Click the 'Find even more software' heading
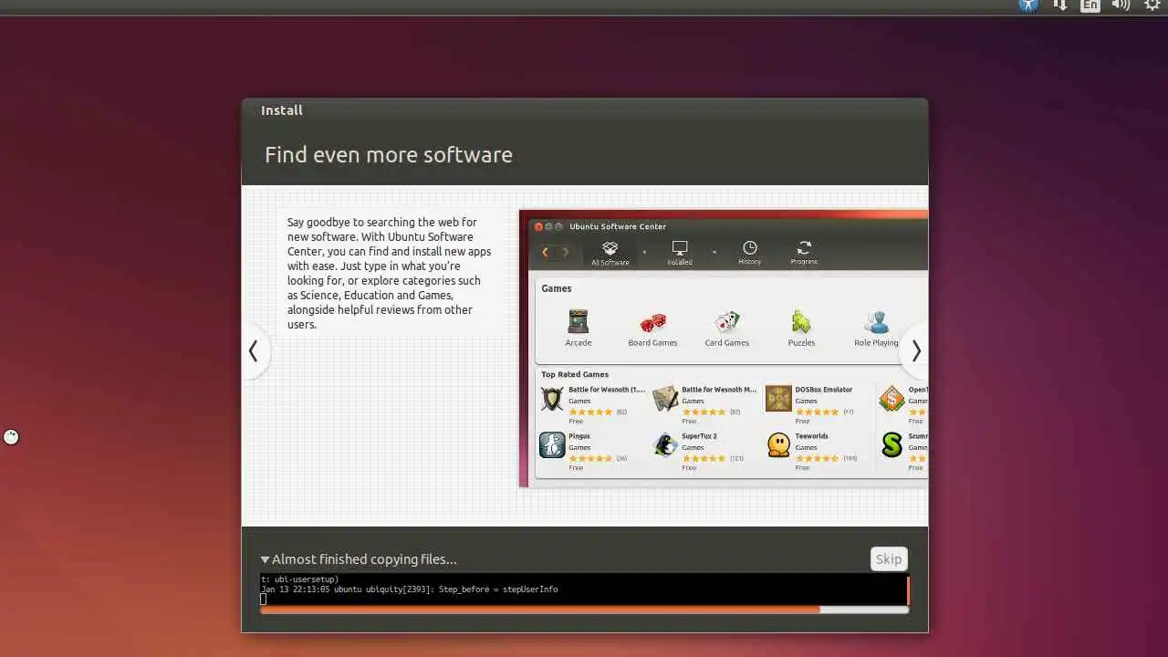The image size is (1168, 657). click(389, 155)
